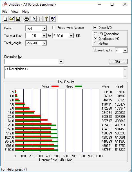This screenshot has width=132, height=172.
Task: Click the ATTO application icon in the title bar
Action: pyautogui.click(x=5, y=5)
